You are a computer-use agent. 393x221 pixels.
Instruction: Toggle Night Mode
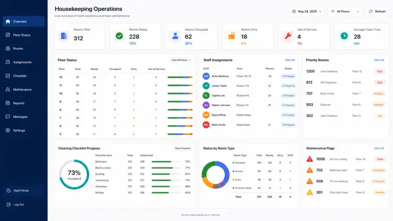[x=23, y=190]
